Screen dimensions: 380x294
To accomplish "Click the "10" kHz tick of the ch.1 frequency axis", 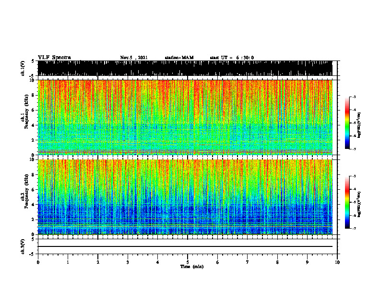I will [x=32, y=80].
